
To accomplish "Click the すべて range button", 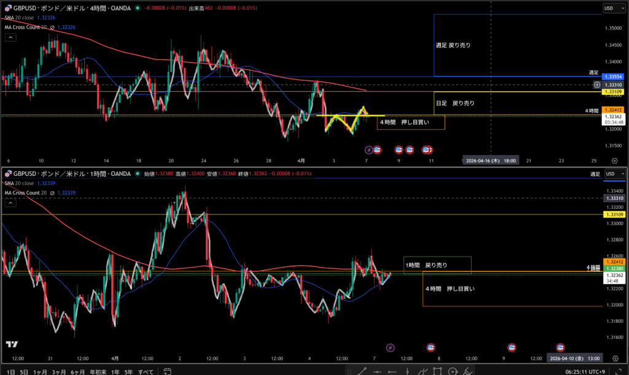I will point(145,371).
